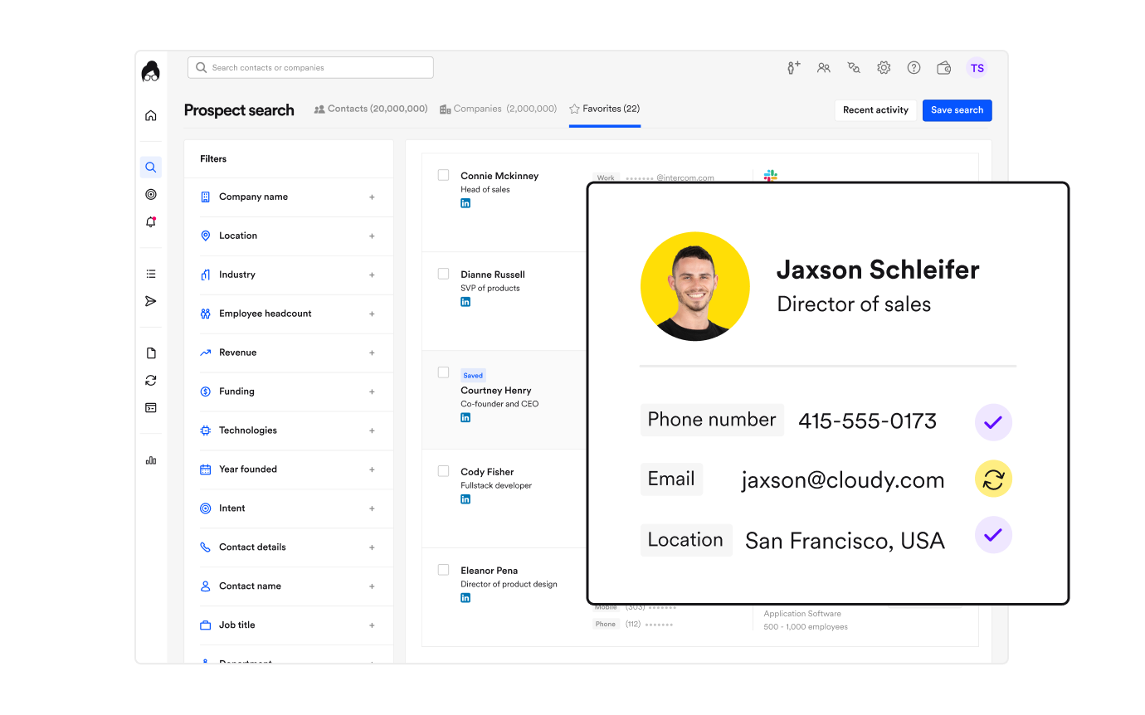This screenshot has width=1145, height=715.
Task: Open the analytics bar-chart icon
Action: (150, 460)
